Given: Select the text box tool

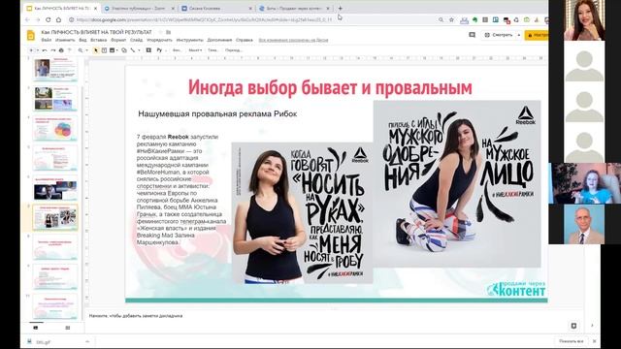Looking at the screenshot, I should [x=104, y=50].
